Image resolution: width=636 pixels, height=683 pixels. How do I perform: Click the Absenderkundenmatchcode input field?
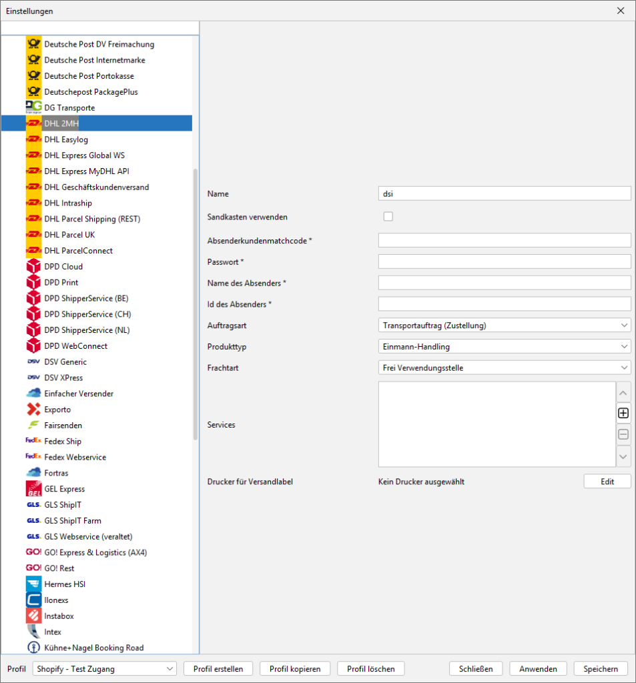(504, 240)
